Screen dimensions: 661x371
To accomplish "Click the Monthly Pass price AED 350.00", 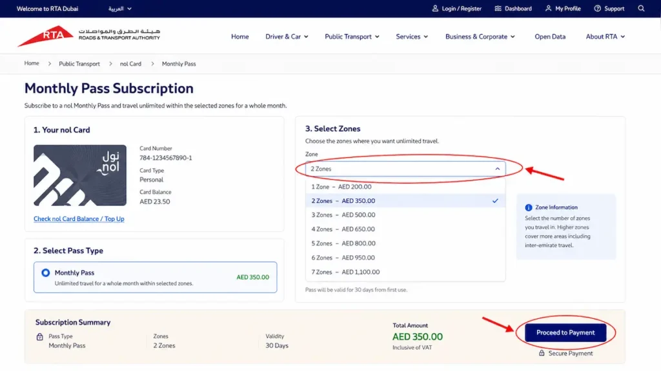I will 252,277.
